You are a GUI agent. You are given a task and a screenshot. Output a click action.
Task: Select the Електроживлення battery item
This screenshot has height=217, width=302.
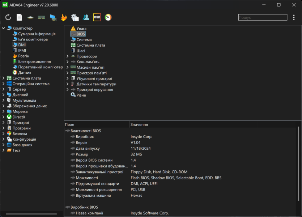coord(32,61)
